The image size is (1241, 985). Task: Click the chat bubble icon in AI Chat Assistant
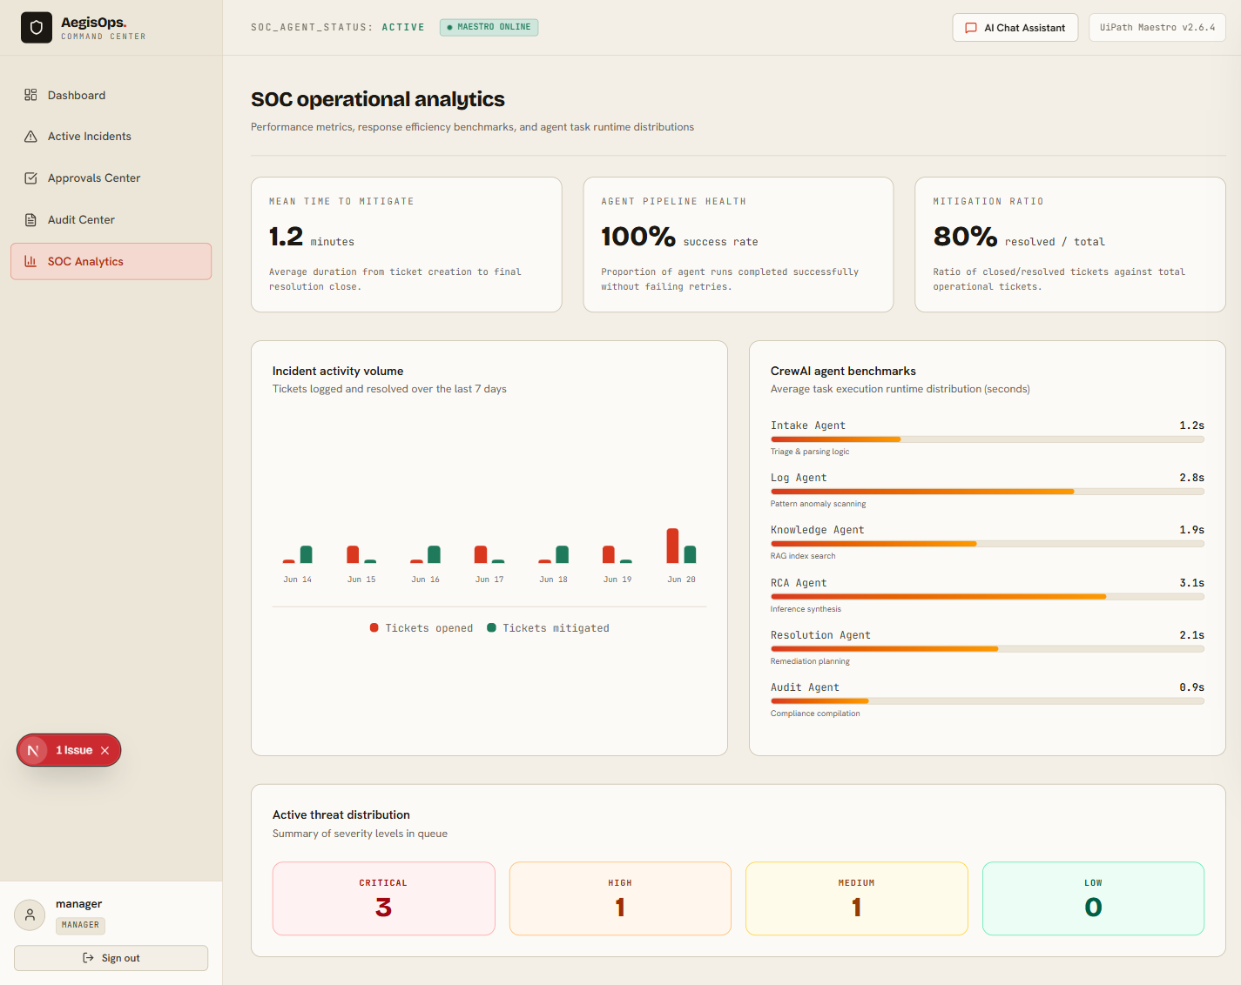coord(971,28)
